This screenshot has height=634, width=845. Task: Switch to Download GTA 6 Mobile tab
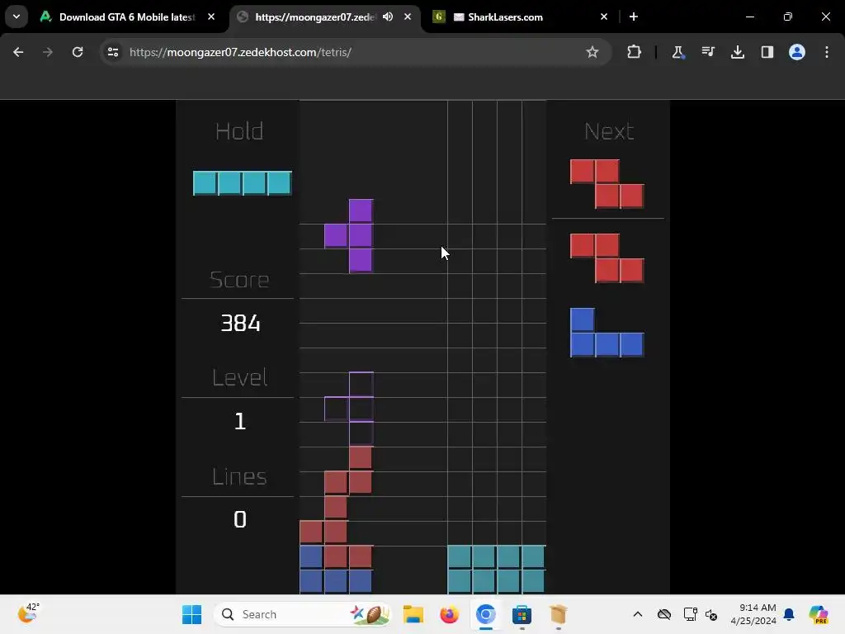(126, 17)
